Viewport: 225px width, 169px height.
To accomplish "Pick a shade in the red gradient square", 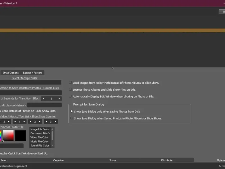I will coord(8,136).
